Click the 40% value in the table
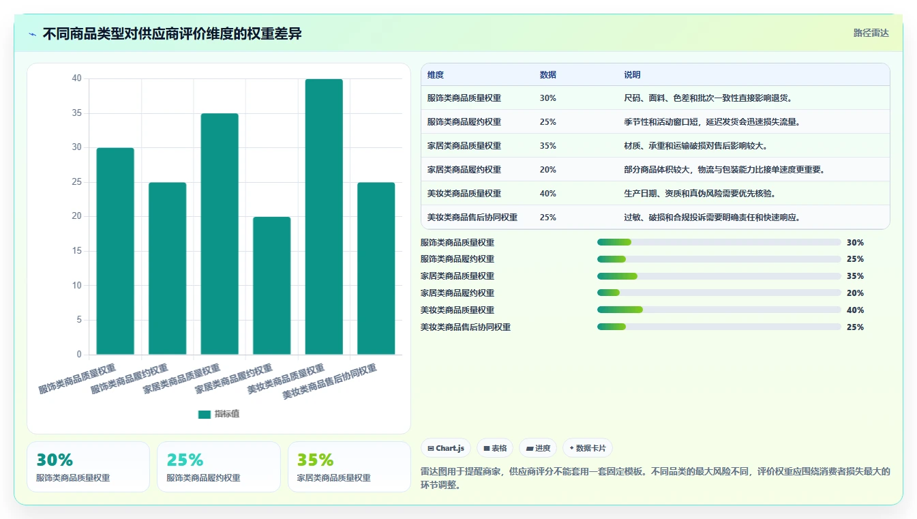 (547, 194)
